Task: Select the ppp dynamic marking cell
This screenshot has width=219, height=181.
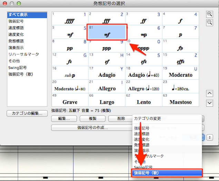Action: click(107, 46)
